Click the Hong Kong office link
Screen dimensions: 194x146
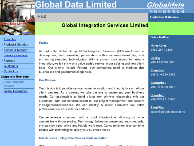(158, 46)
